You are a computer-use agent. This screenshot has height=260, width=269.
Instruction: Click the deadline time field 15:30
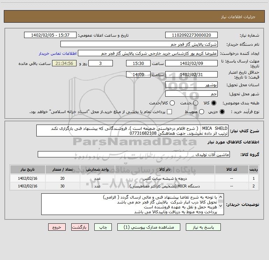click(138, 63)
